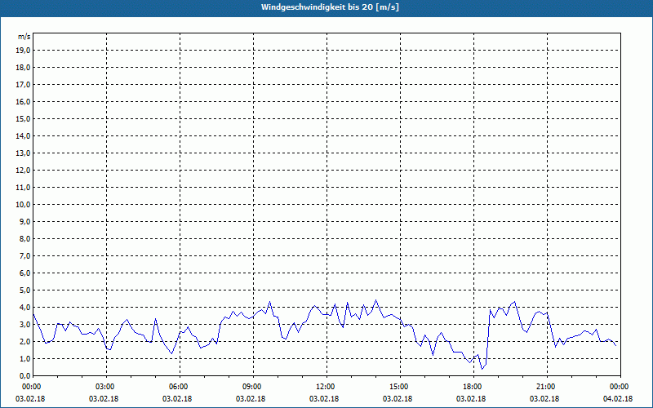This screenshot has width=653, height=408.
Task: Select the '03.02.18' date under 06:00
Action: [x=177, y=398]
